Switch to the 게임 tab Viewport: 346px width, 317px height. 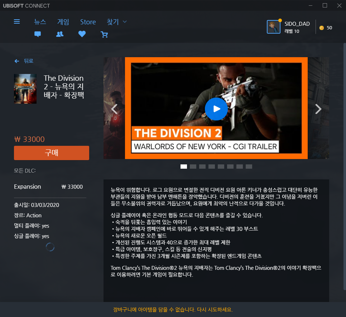(63, 22)
